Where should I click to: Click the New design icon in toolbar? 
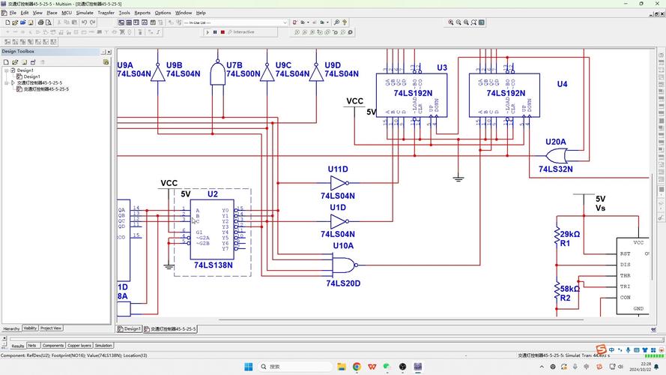(6, 22)
